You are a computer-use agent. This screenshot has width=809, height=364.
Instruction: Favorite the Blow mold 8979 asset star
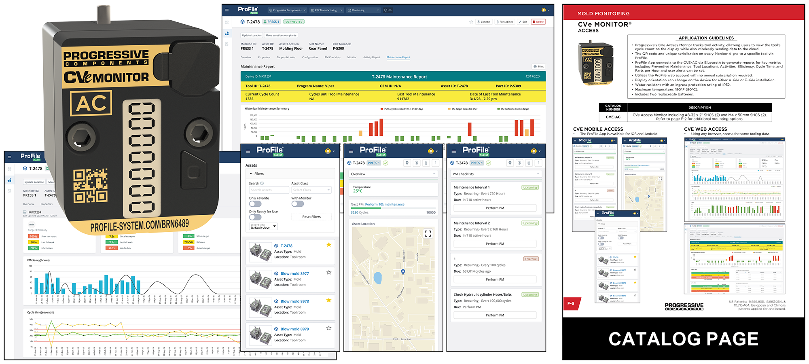[x=329, y=328]
